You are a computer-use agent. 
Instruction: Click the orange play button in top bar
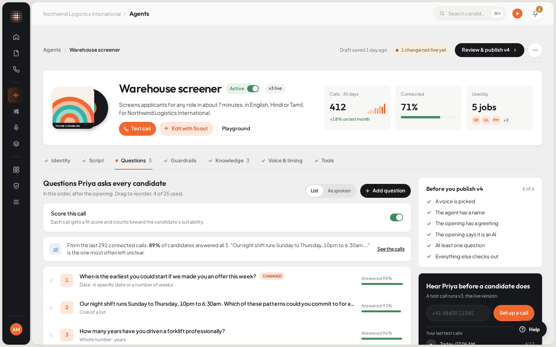(517, 13)
